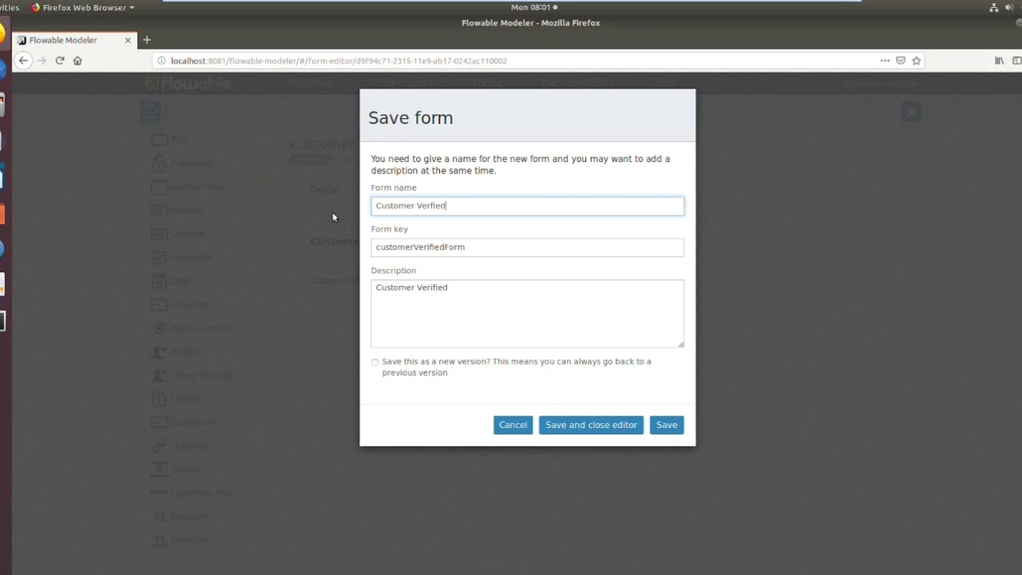Select the People palette item icon
The image size is (1022, 575).
(x=159, y=351)
